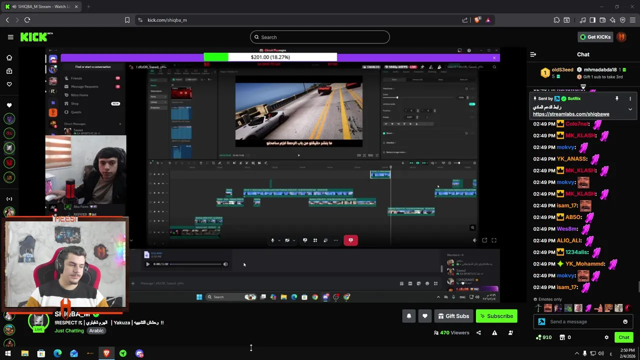The width and height of the screenshot is (640, 360).
Task: Follow the channel with the heart button
Action: click(425, 316)
